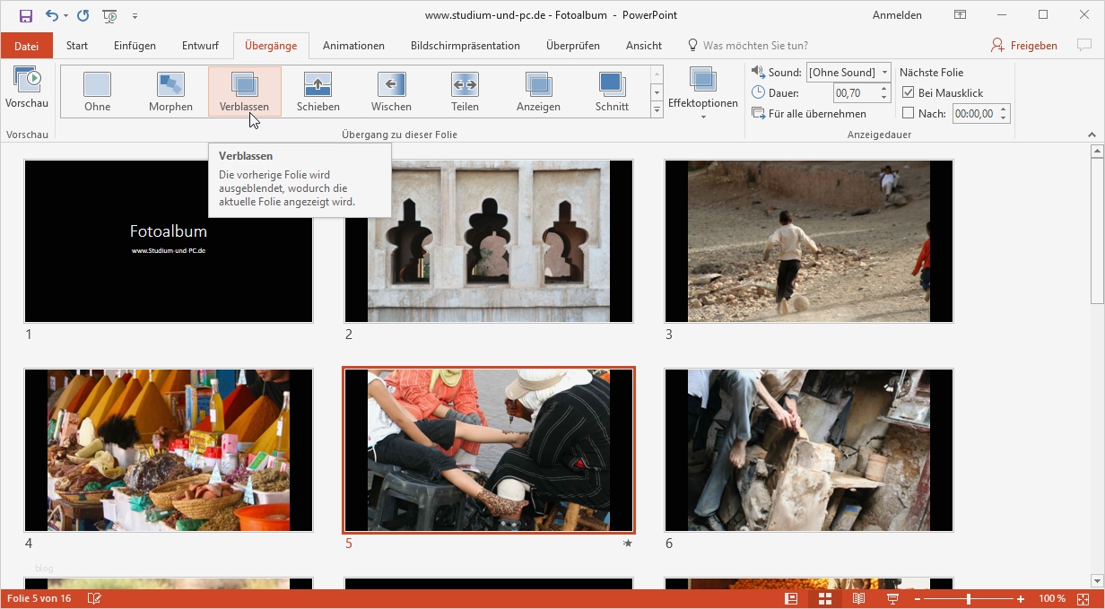Toggle Für alle übernehmen

(x=807, y=114)
